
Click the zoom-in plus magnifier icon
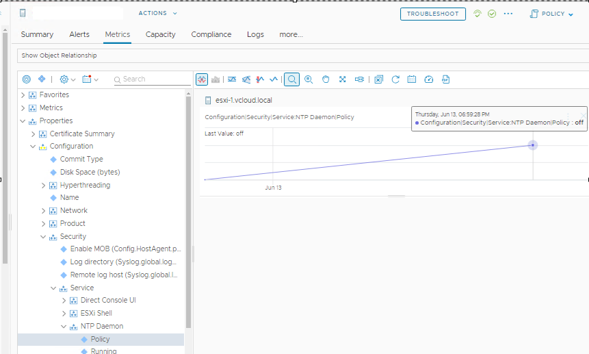coord(309,79)
